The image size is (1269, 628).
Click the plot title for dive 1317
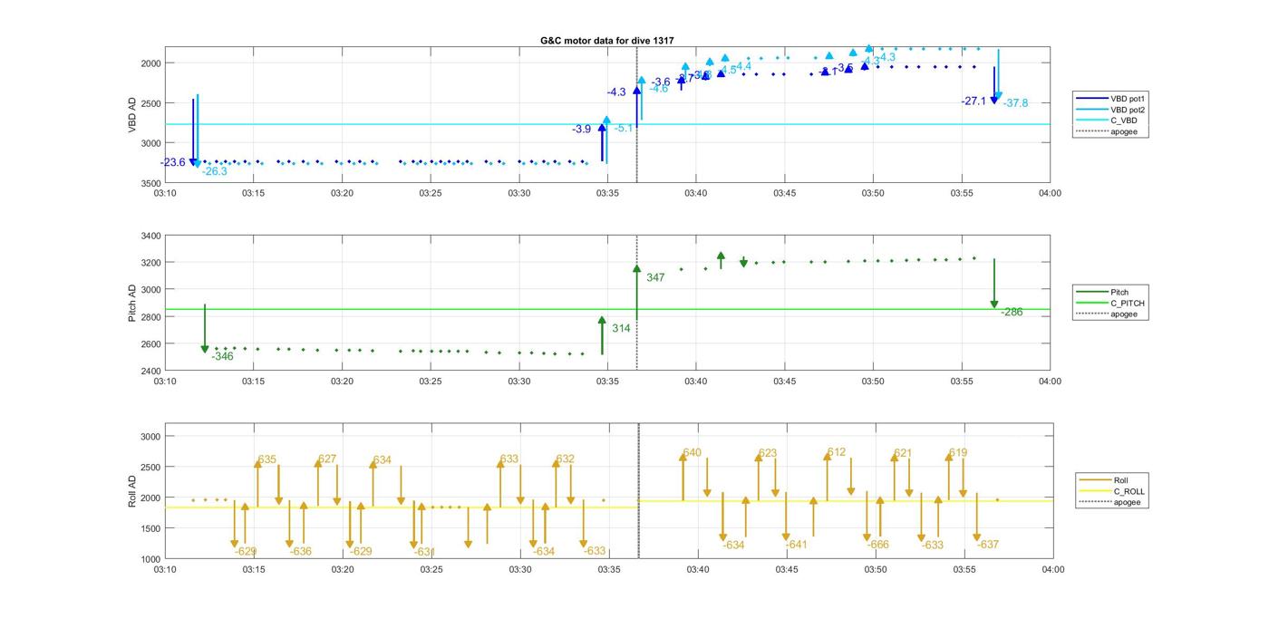pyautogui.click(x=606, y=41)
